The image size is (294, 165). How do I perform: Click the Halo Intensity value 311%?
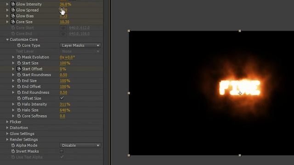[65, 104]
